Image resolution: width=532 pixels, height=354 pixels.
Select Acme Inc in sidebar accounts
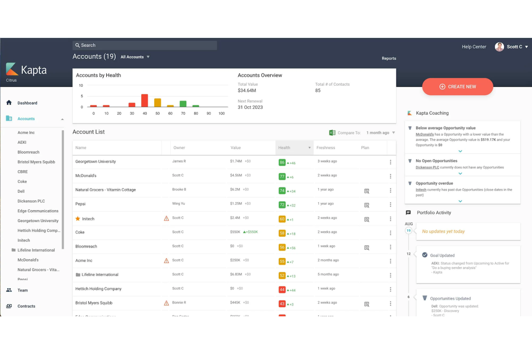(x=26, y=132)
